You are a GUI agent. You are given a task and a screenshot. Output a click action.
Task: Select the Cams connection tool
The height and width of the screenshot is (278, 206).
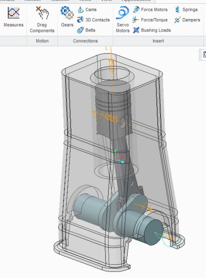[x=87, y=10]
